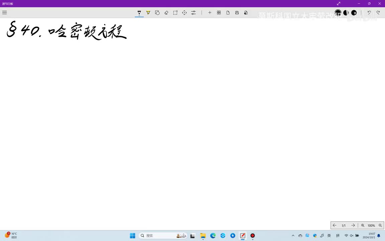This screenshot has width=385, height=241.
Task: Open the hamburger menu
Action: click(x=4, y=12)
